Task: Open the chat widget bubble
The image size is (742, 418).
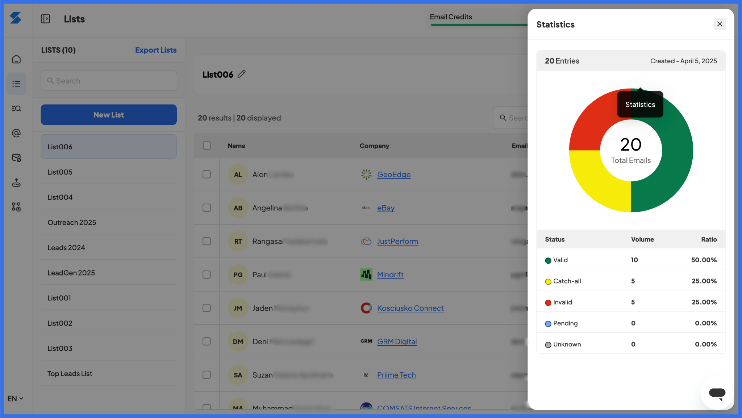Action: 717,393
